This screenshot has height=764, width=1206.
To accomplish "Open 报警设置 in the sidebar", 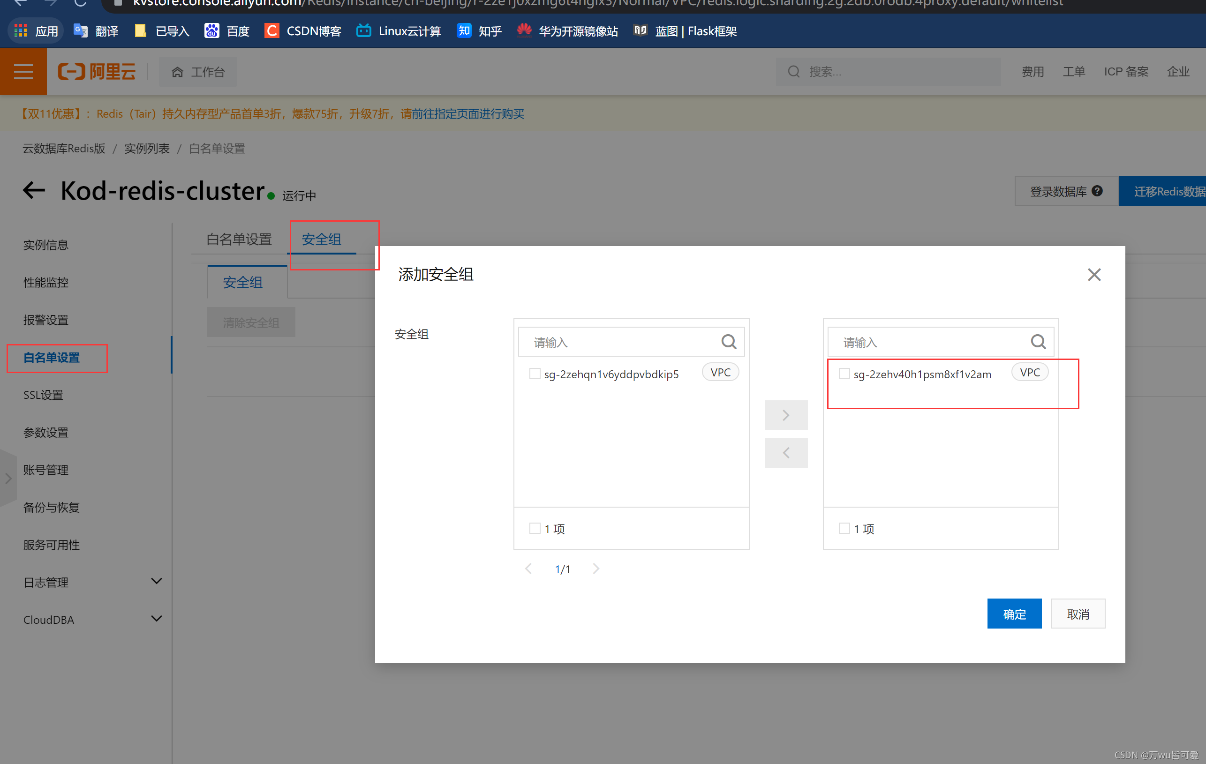I will click(x=45, y=320).
